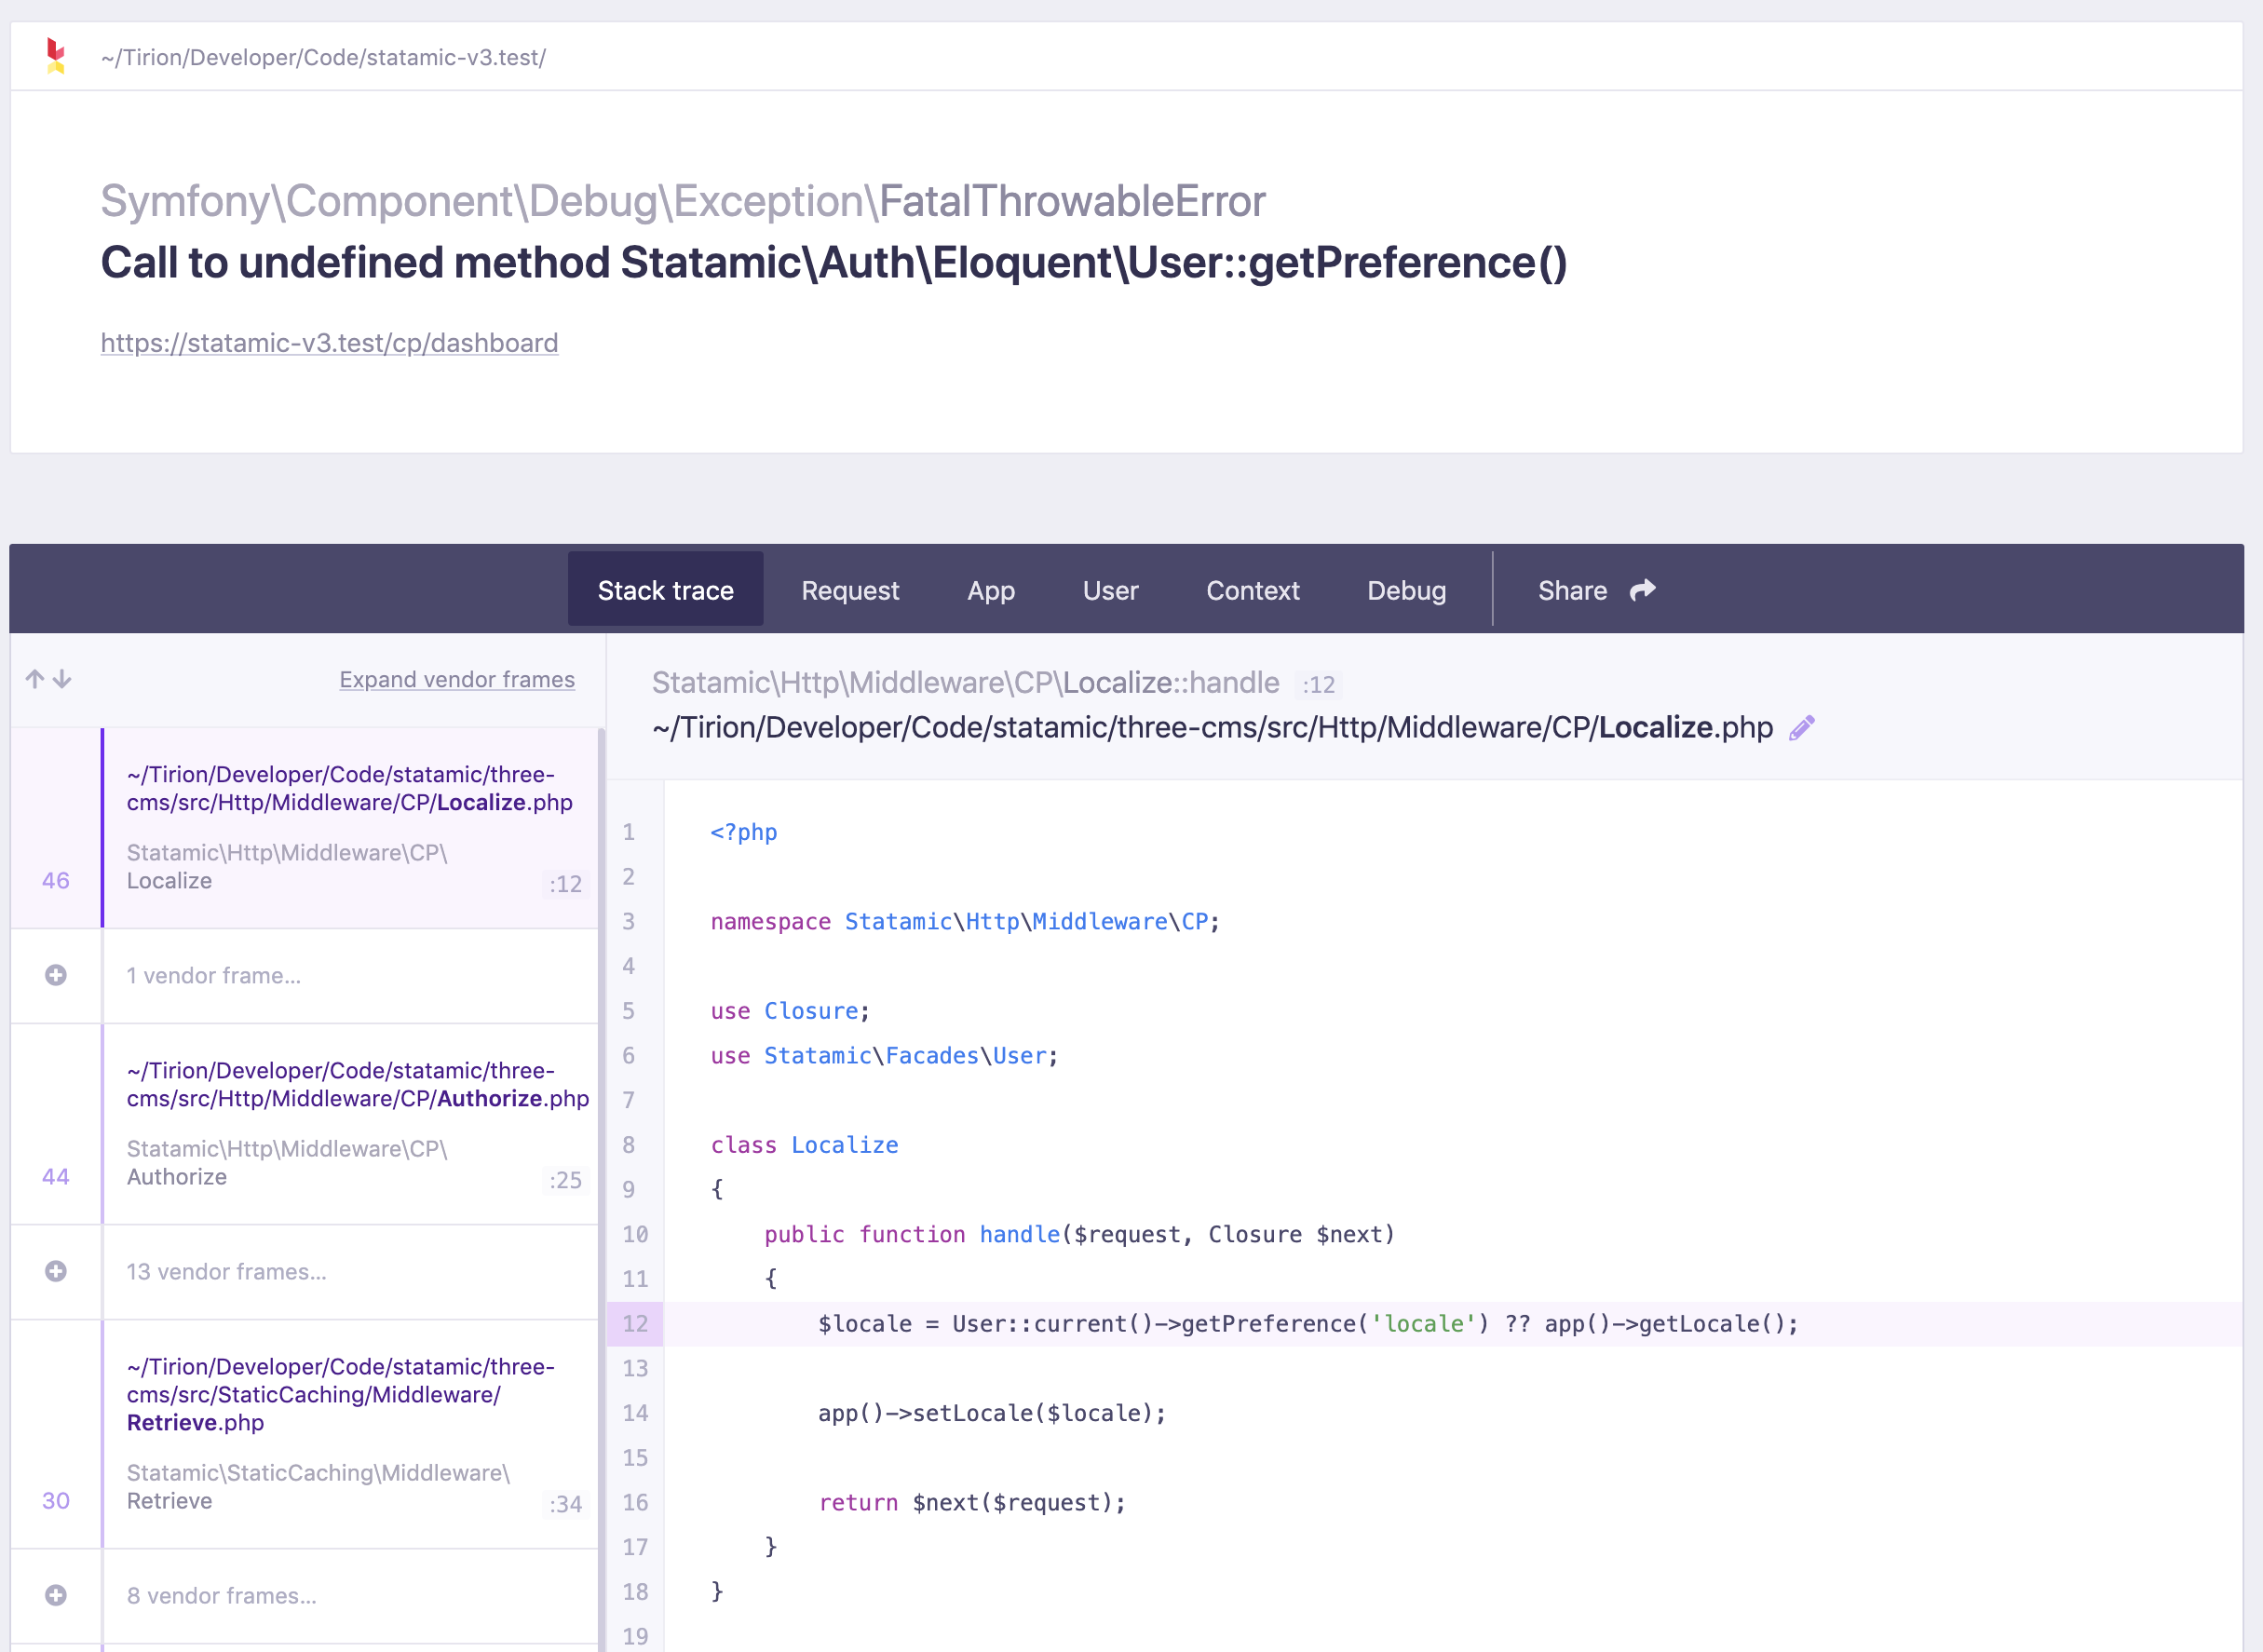This screenshot has width=2263, height=1652.
Task: Select the Authorize frame numbered 44
Action: [x=350, y=1123]
